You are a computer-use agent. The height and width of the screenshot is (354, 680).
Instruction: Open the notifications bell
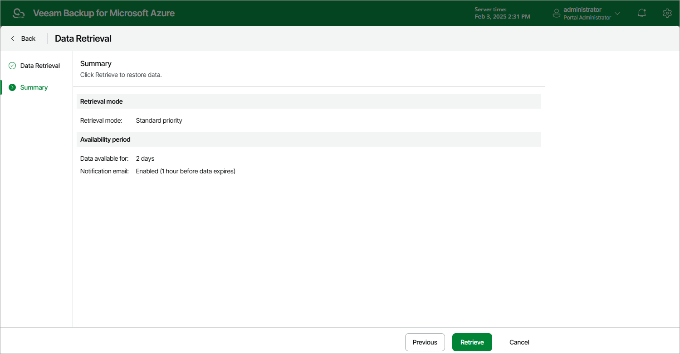(x=641, y=13)
